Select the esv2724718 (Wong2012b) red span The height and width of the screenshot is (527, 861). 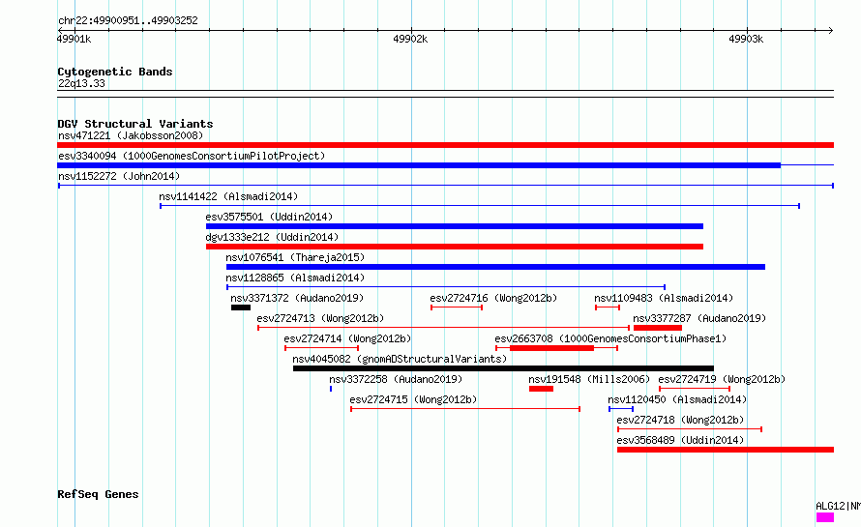pos(690,429)
